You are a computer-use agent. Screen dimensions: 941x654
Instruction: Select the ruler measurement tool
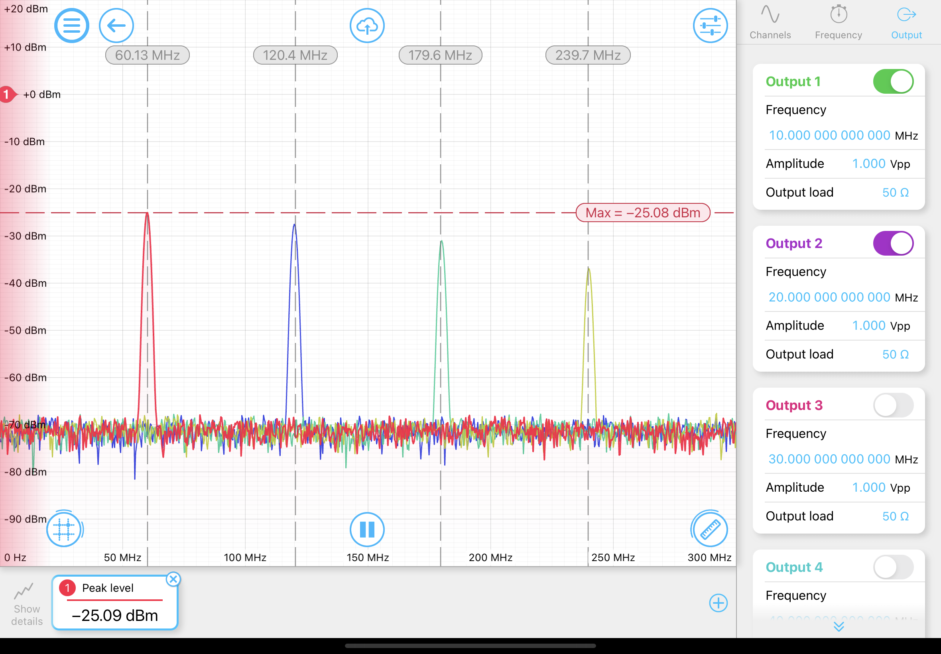click(710, 529)
